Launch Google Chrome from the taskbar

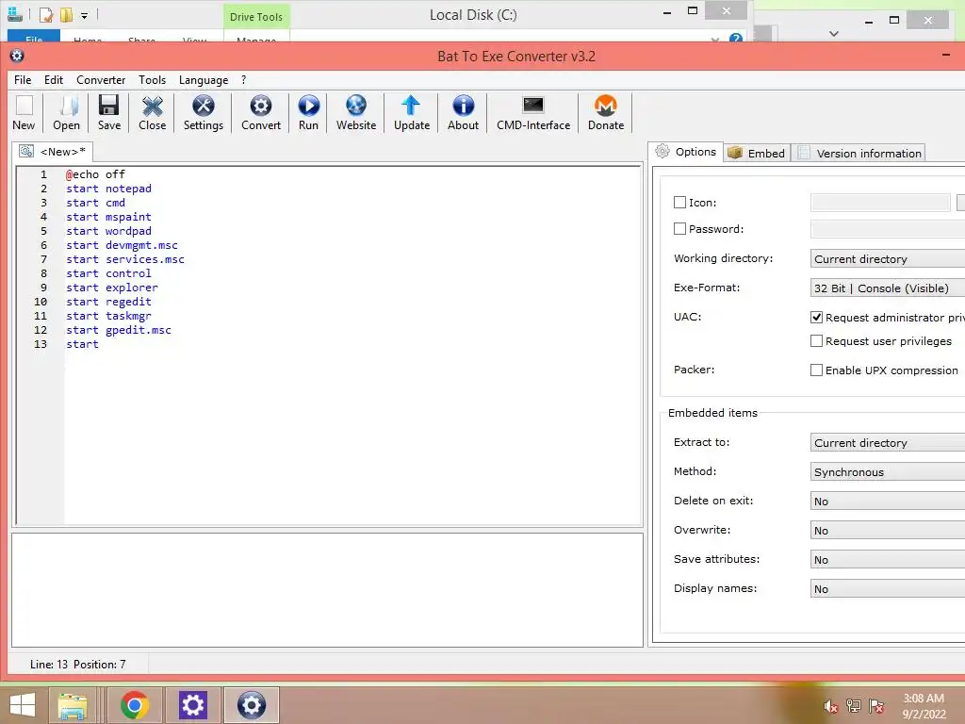135,705
